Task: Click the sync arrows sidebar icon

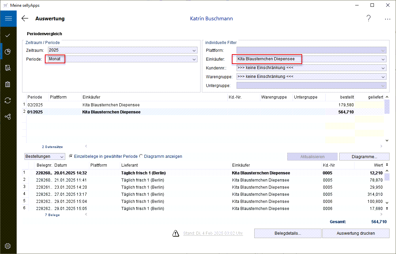Action: (x=8, y=100)
